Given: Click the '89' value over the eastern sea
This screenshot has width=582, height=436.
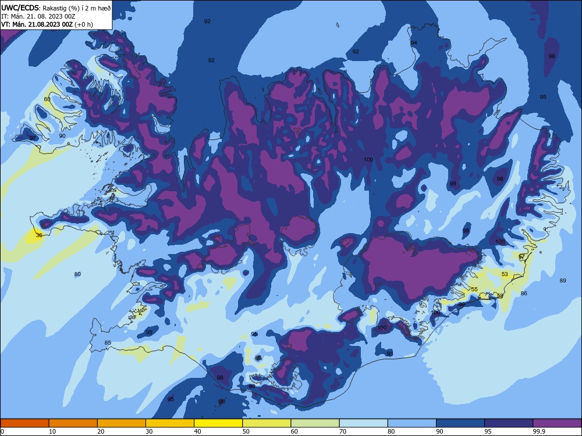Looking at the screenshot, I should tap(563, 280).
